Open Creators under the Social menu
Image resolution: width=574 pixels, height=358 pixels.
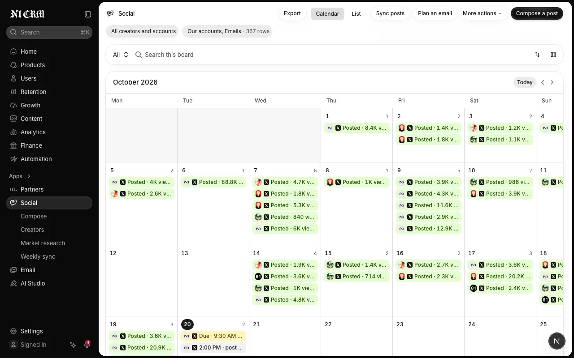[x=32, y=230]
